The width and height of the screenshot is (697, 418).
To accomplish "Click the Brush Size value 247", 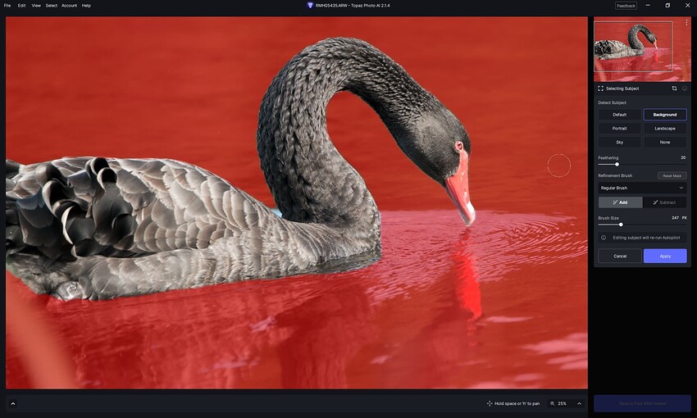I will [x=675, y=218].
